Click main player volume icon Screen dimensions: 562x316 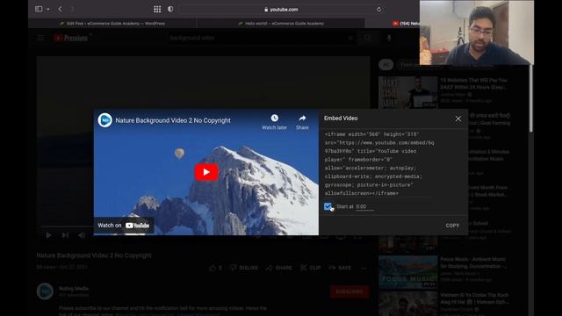pyautogui.click(x=82, y=235)
